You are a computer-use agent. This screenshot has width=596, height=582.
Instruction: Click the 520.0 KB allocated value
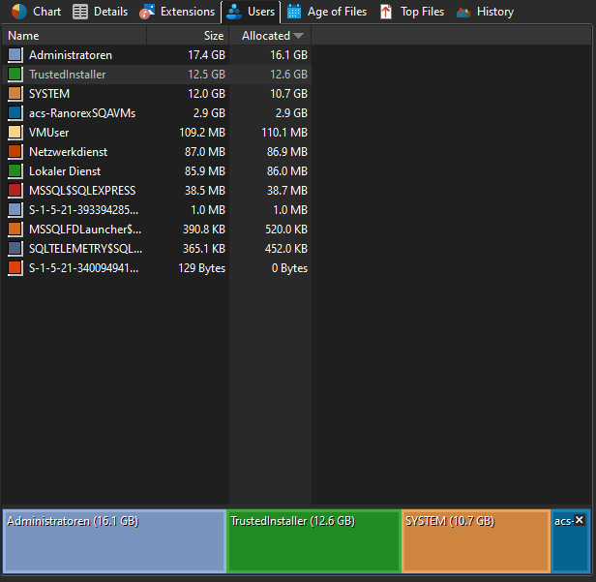point(286,230)
